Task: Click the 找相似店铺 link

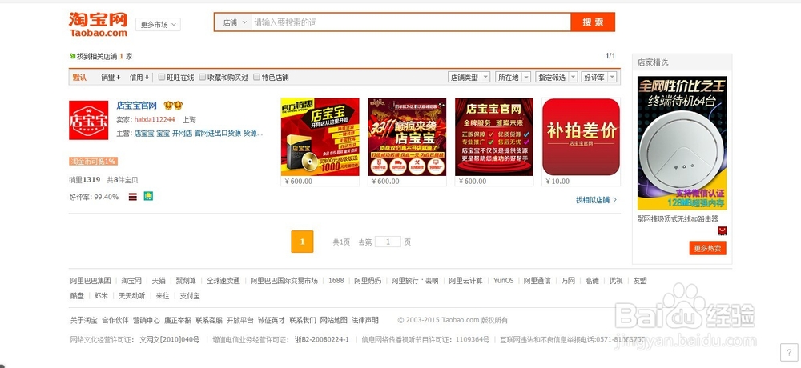Action: (x=593, y=199)
